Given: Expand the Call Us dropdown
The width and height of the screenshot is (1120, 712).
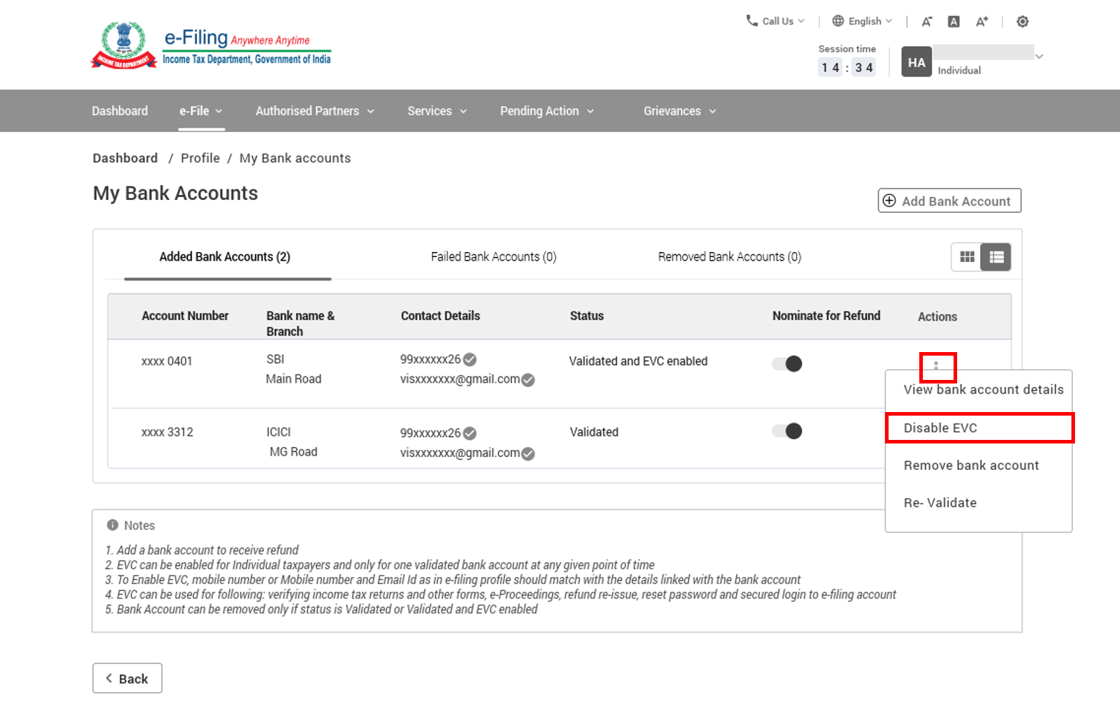Looking at the screenshot, I should click(776, 21).
